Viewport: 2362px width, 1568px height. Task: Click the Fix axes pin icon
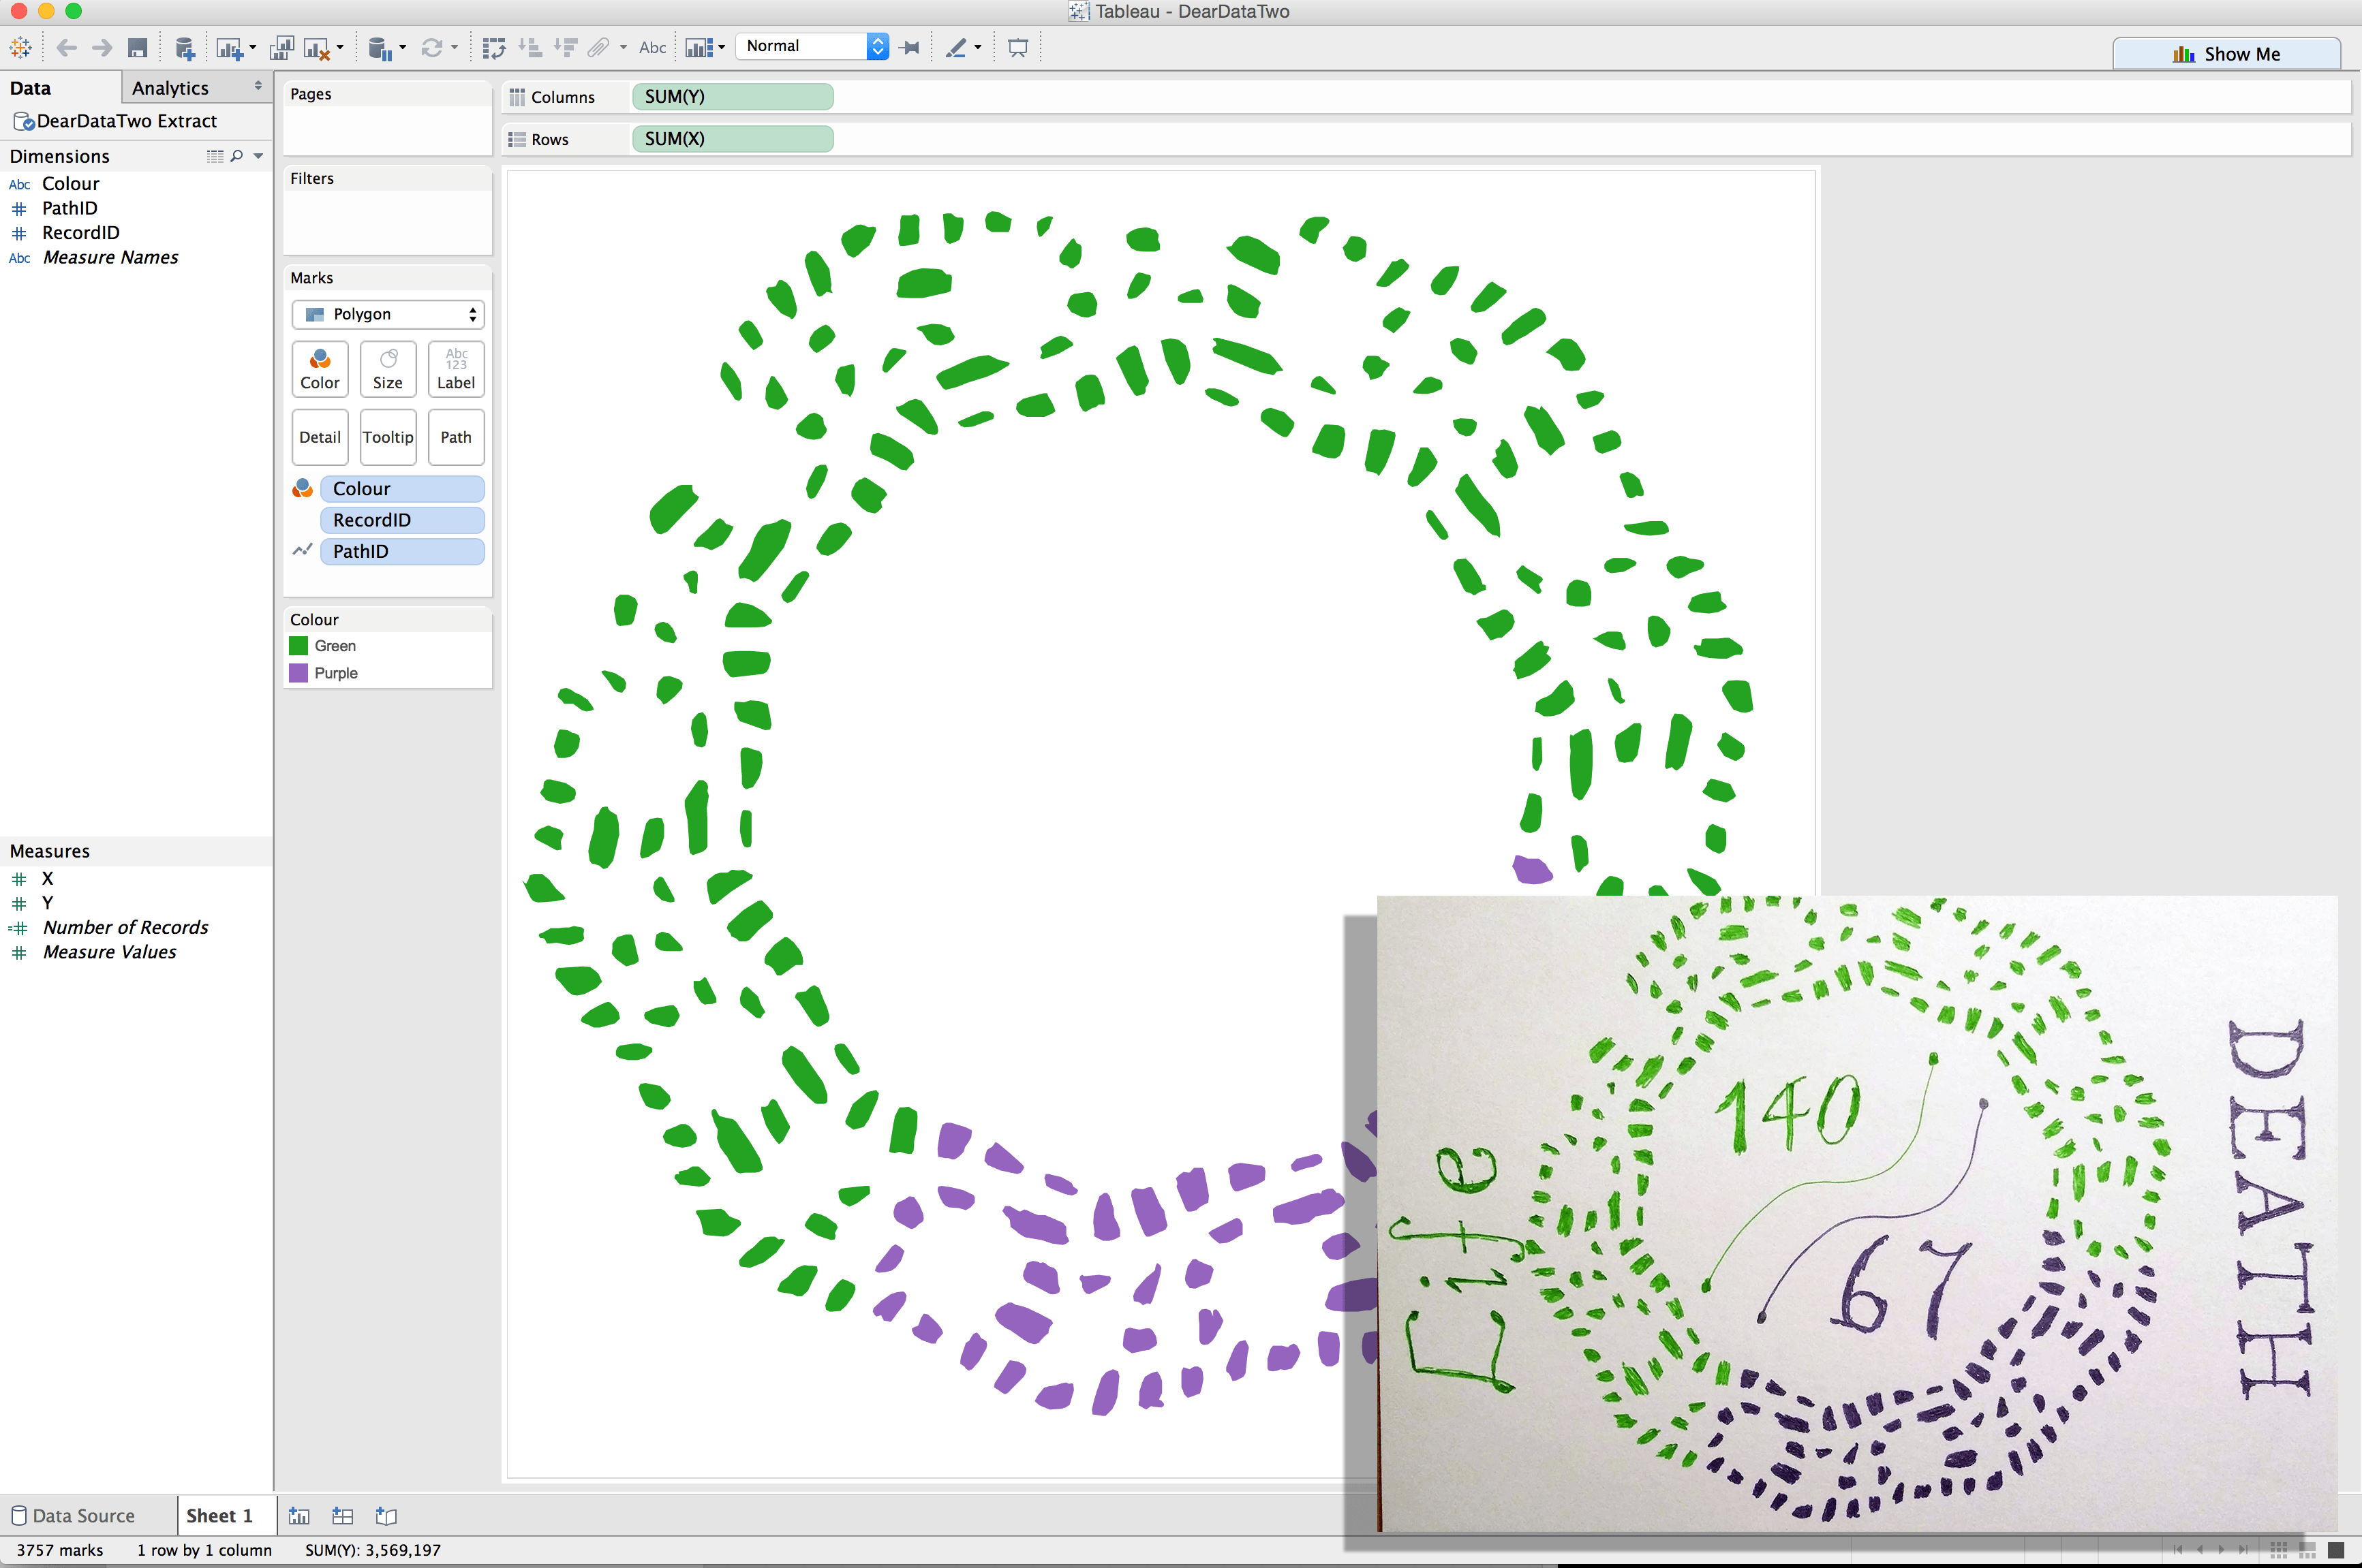click(x=909, y=47)
